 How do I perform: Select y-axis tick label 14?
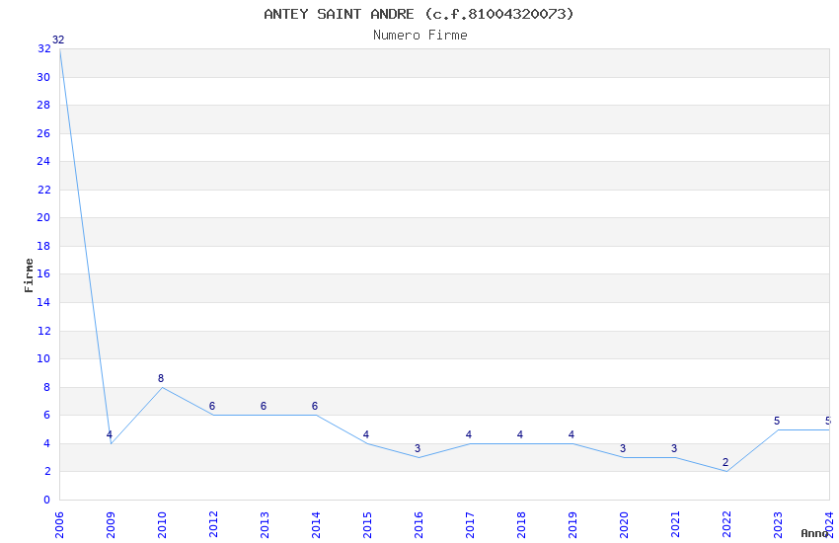43,302
